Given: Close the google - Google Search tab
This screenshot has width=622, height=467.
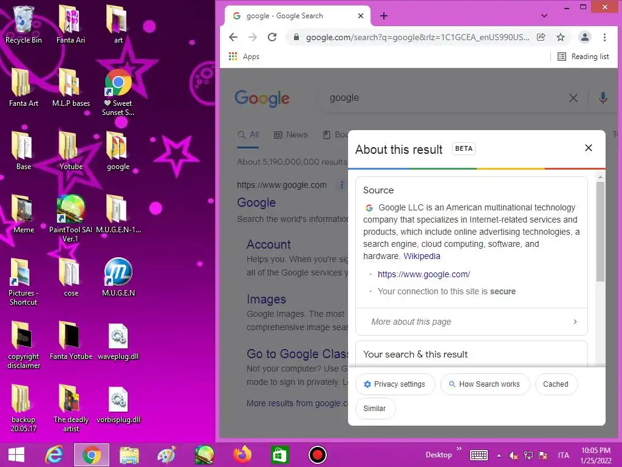Looking at the screenshot, I should (361, 16).
